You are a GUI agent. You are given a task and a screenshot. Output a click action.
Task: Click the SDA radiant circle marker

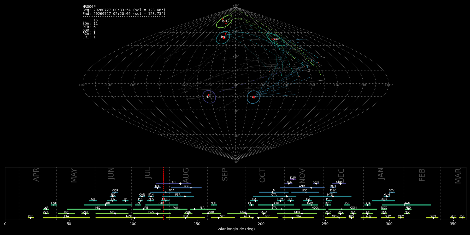[x=254, y=97]
